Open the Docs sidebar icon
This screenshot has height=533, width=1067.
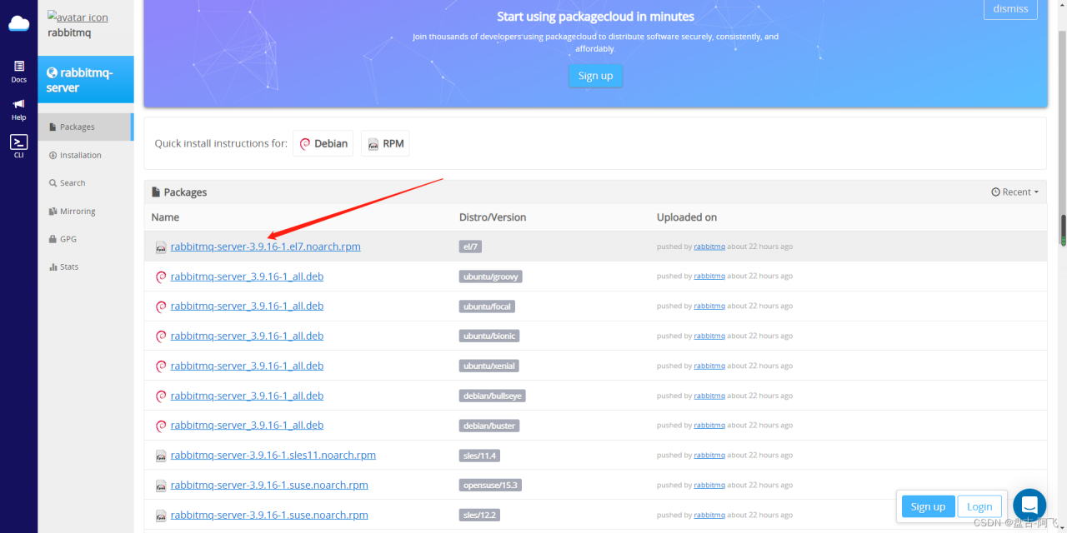point(18,72)
